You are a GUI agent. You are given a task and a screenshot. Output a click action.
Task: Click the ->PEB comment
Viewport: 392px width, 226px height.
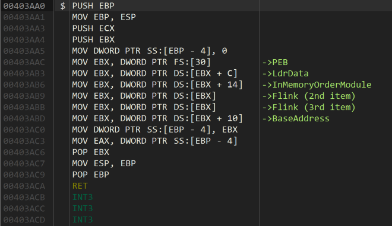coord(275,62)
